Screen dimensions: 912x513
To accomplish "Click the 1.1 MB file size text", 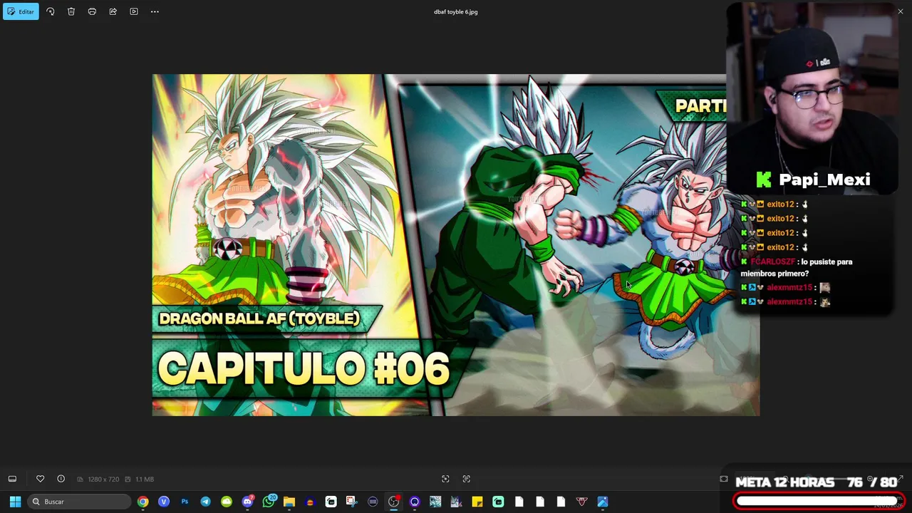I will point(145,480).
